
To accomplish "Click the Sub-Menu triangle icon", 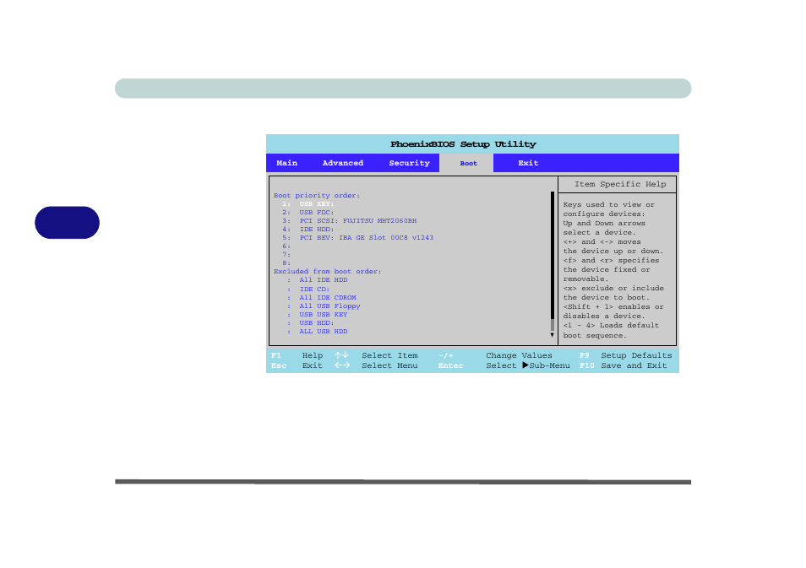I will click(526, 365).
